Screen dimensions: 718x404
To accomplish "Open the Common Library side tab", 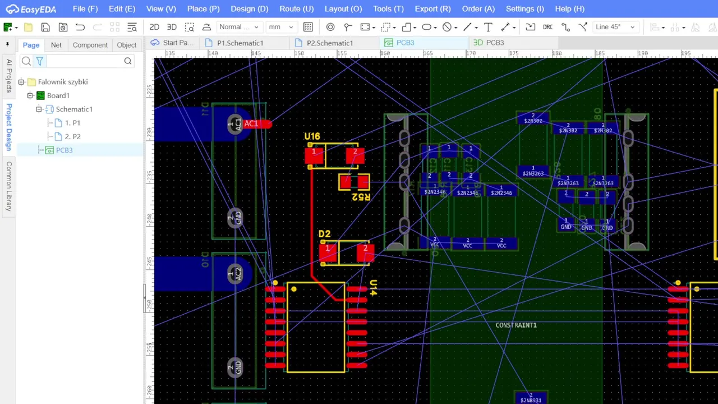I will (x=8, y=186).
